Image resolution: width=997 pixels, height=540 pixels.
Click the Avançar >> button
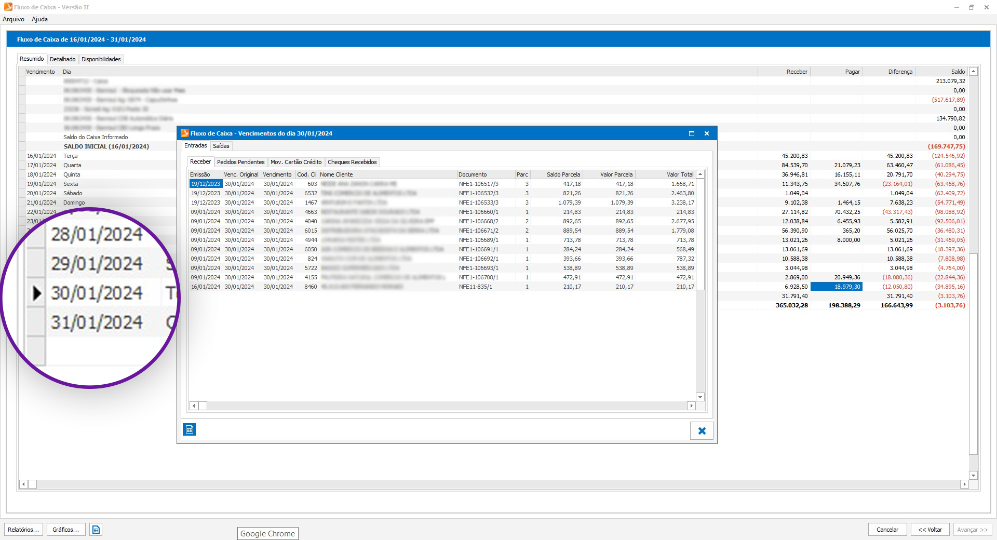pyautogui.click(x=973, y=530)
